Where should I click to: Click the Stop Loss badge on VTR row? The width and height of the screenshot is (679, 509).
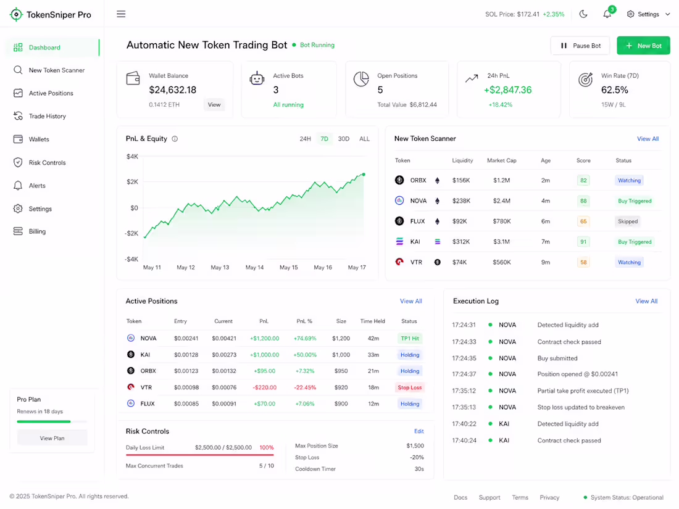[x=410, y=387]
